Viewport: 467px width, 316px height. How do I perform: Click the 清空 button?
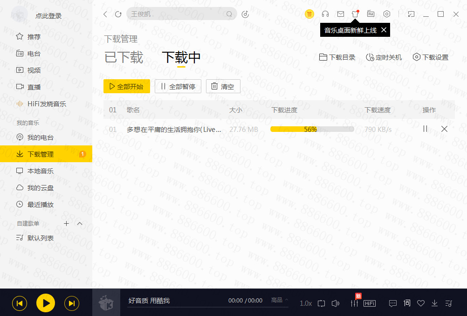(x=223, y=86)
